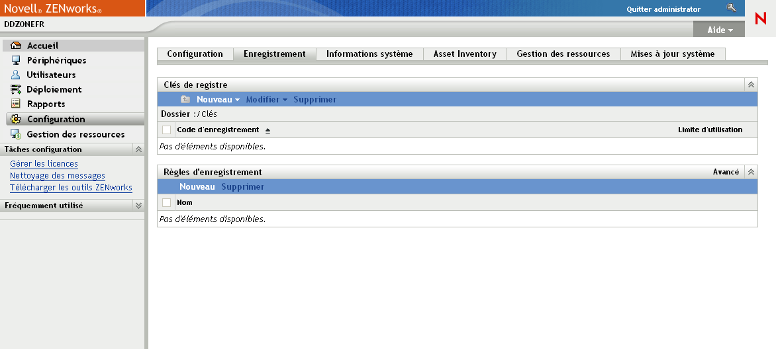Open Utilisateurs in the sidebar

tap(52, 75)
